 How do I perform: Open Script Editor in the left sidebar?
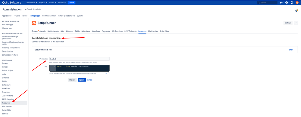pos(7,110)
